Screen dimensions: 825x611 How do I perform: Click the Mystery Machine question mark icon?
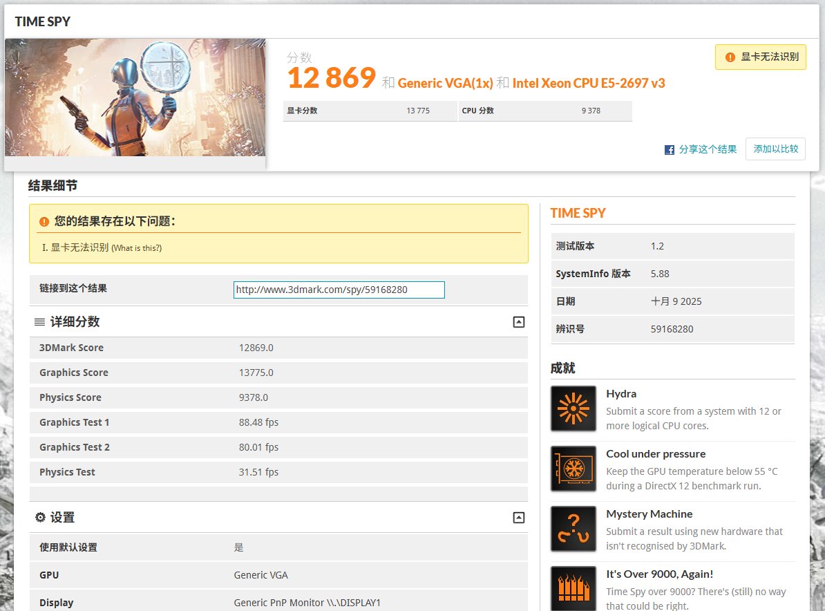pyautogui.click(x=573, y=528)
